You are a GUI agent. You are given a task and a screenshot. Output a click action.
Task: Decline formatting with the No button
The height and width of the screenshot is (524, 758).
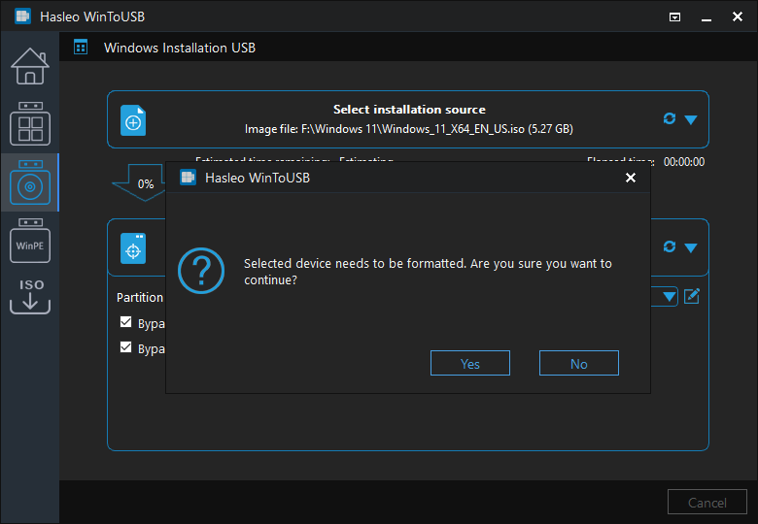tap(578, 363)
